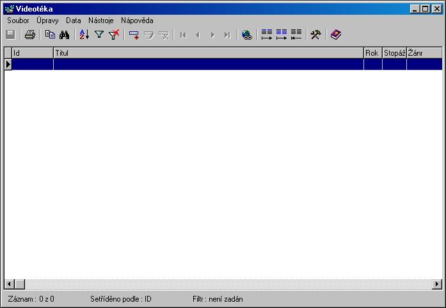Click the Stopáž column header
This screenshot has width=446, height=308.
394,53
